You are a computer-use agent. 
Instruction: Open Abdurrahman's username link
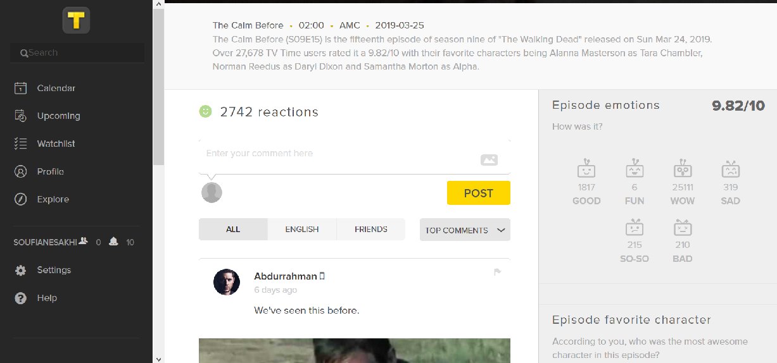286,276
